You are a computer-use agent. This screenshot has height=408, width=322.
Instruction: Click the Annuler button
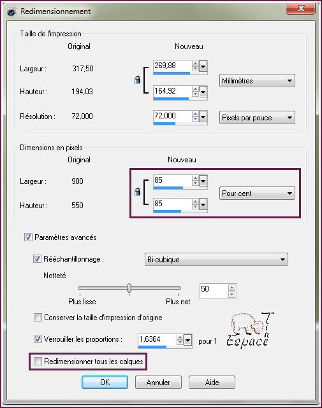(x=158, y=383)
